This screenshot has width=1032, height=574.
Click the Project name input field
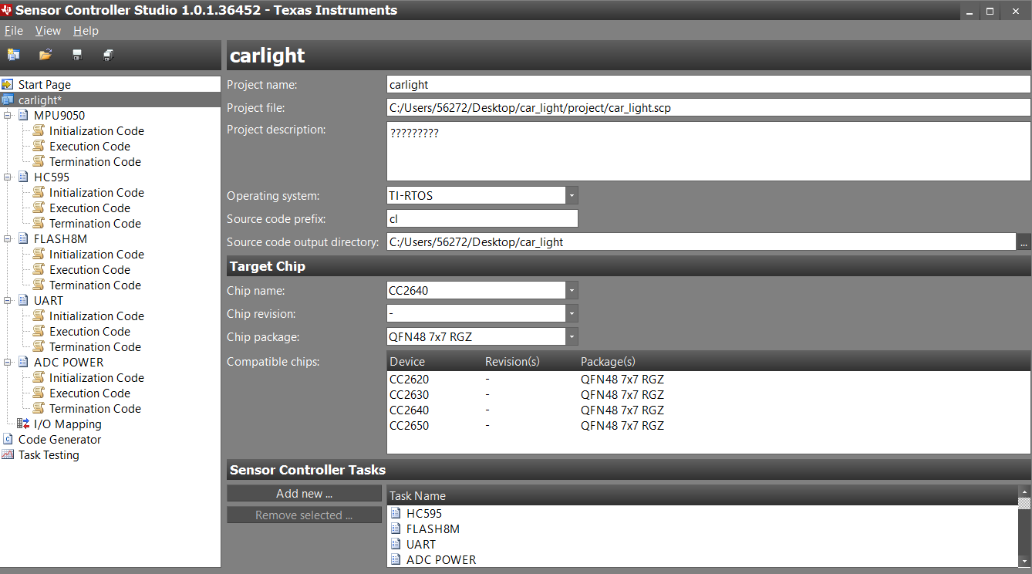(x=709, y=84)
